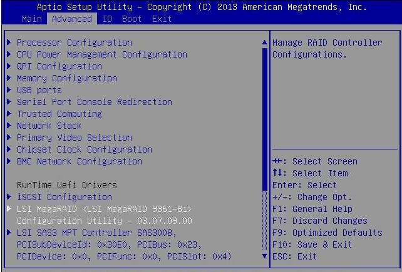Click F7: Discard Changes hint
Viewport: 402px width, 272px height.
(x=320, y=221)
